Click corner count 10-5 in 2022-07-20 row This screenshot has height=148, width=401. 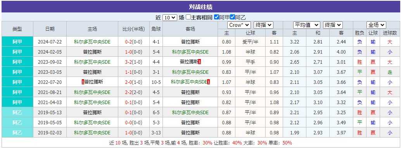coord(156,82)
